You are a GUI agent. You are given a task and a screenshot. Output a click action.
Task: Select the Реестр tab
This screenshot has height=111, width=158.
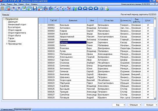(6, 15)
